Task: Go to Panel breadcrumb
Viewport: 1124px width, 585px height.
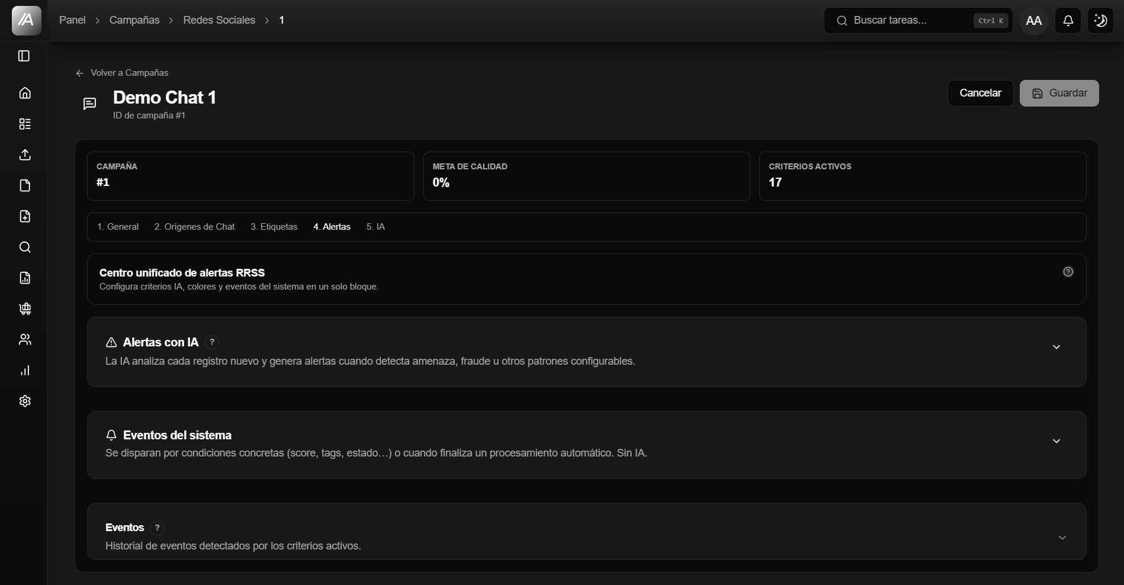Action: pos(72,20)
